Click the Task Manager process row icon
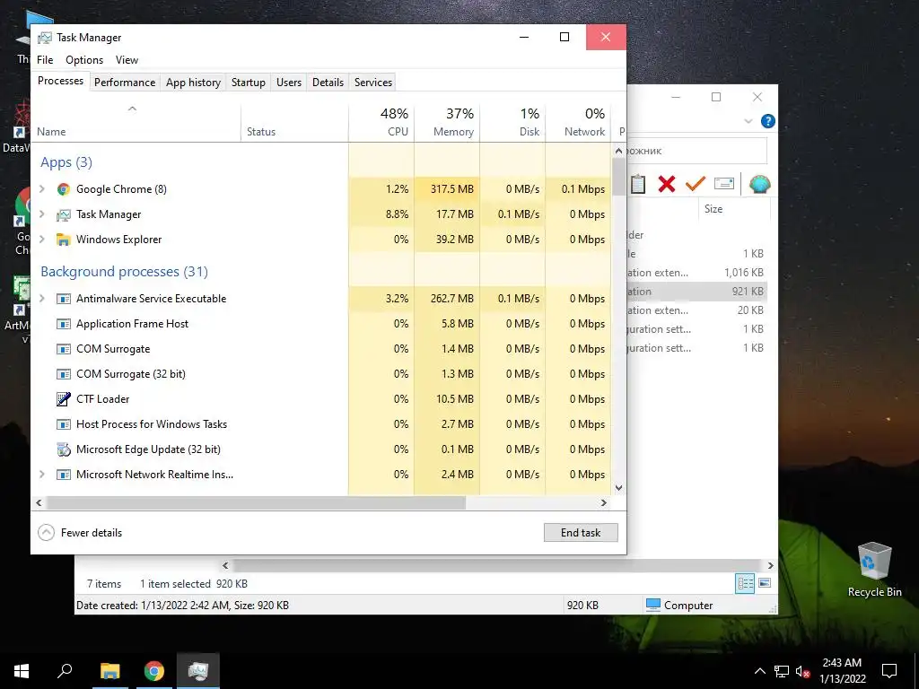 click(x=64, y=214)
